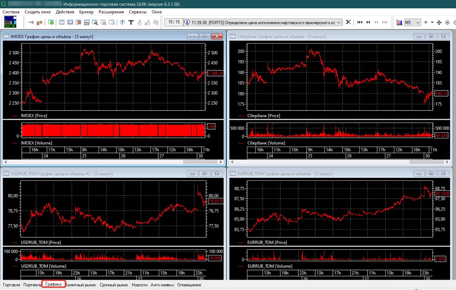This screenshot has width=456, height=290.
Task: Switch to the Срочный рынок tab
Action: [x=114, y=285]
